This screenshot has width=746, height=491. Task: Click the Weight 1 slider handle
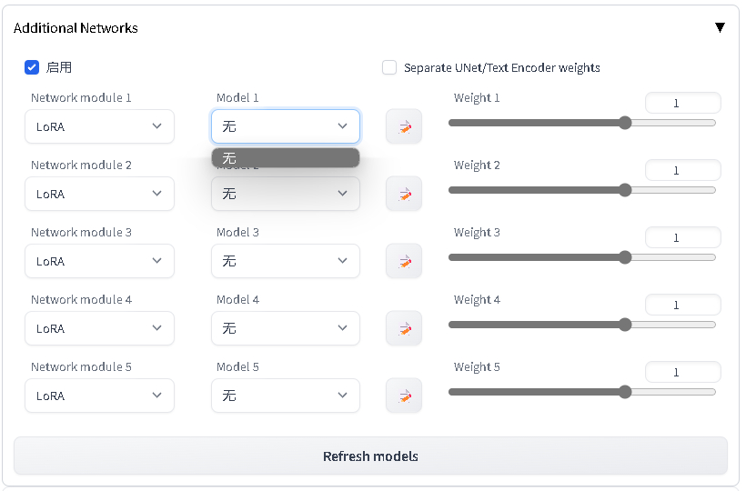tap(625, 123)
